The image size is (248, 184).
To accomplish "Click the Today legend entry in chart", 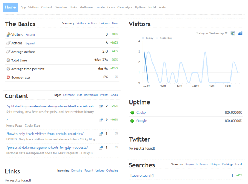I will tap(147, 38).
